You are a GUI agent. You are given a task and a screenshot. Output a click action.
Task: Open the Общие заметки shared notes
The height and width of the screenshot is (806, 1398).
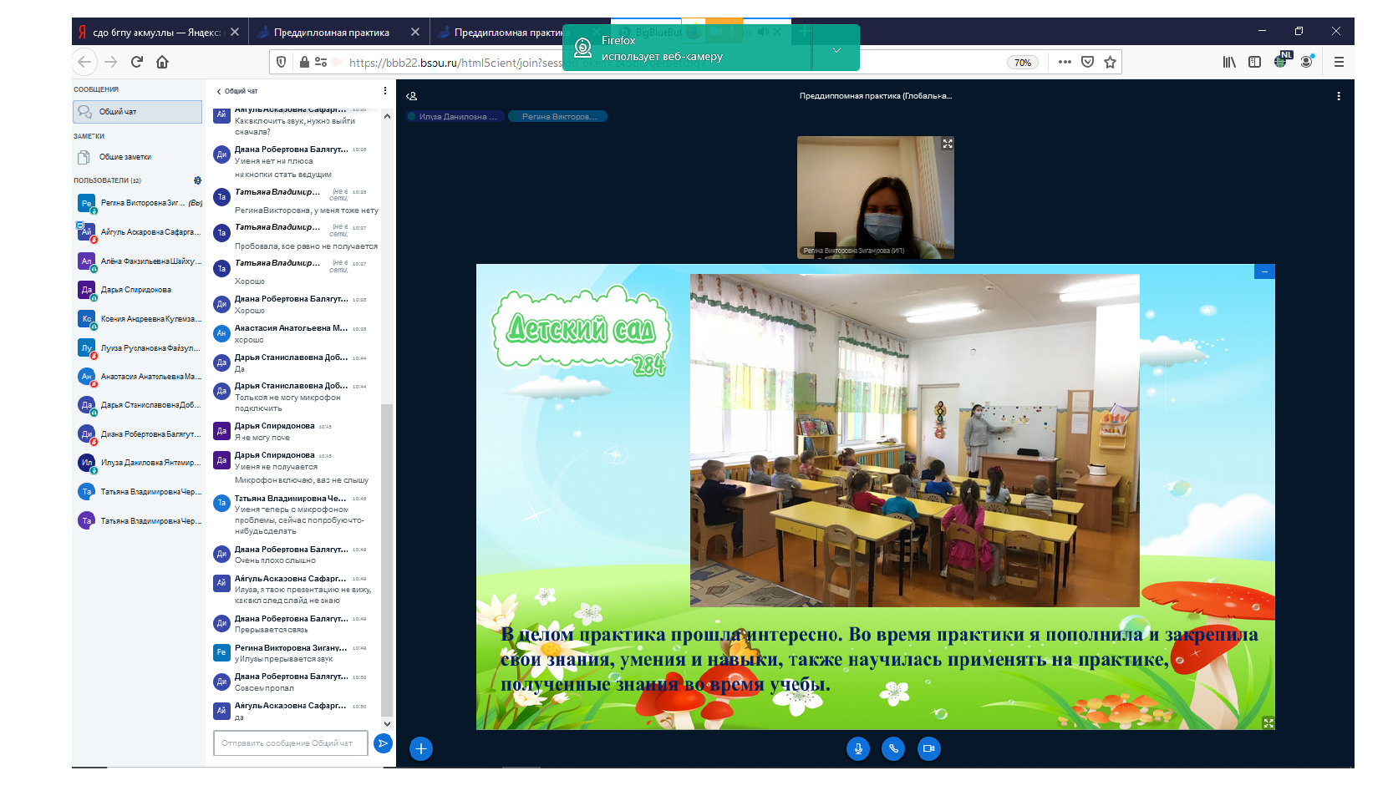pyautogui.click(x=125, y=157)
